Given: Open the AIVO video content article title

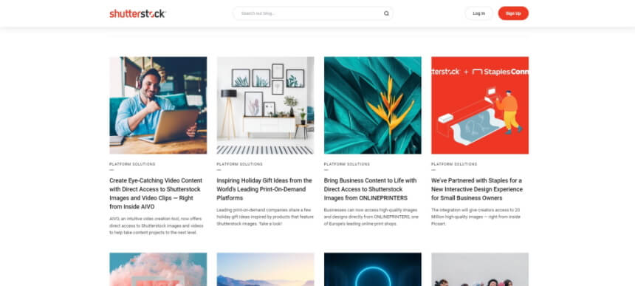Looking at the screenshot, I should coord(157,194).
